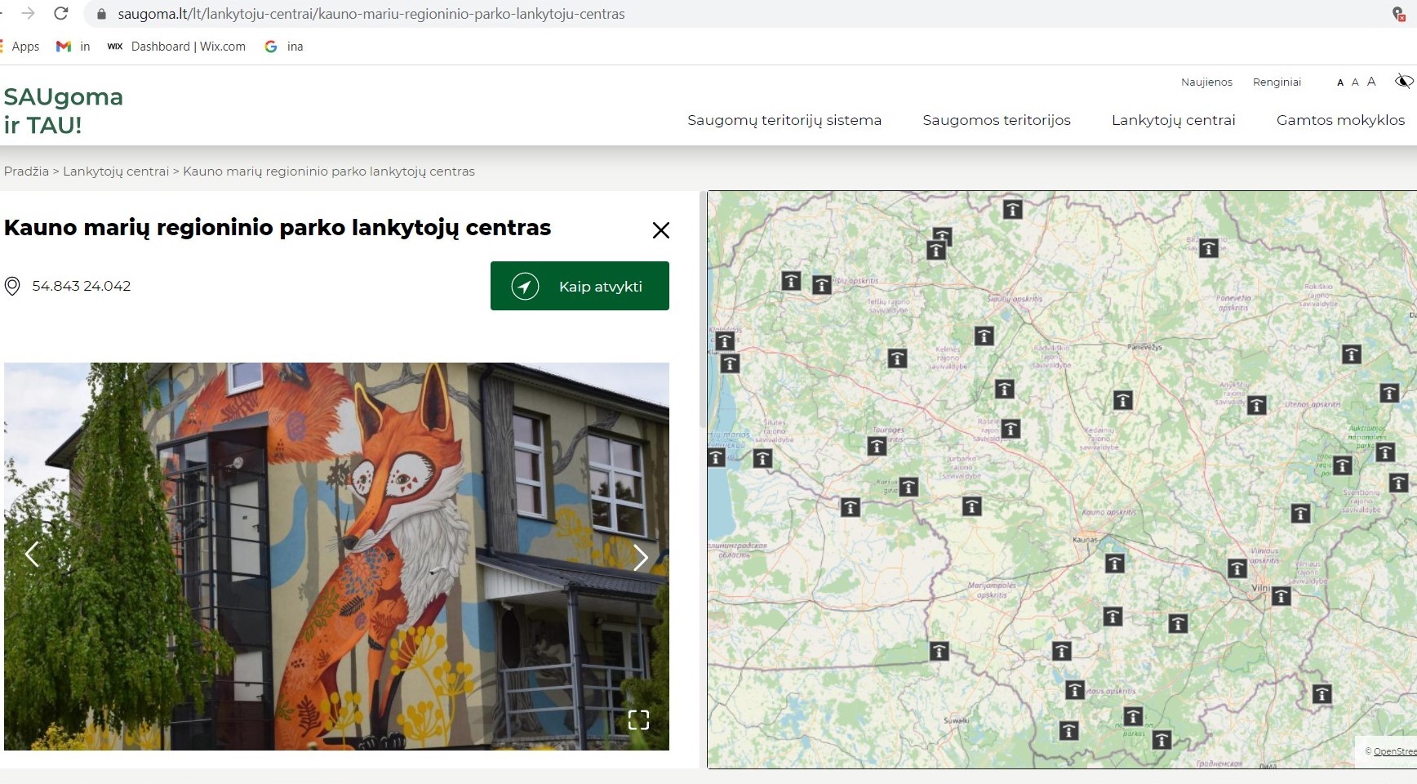Screen dimensions: 1417x784
Task: Open the Wix Dashboard bookmark
Action: click(176, 47)
